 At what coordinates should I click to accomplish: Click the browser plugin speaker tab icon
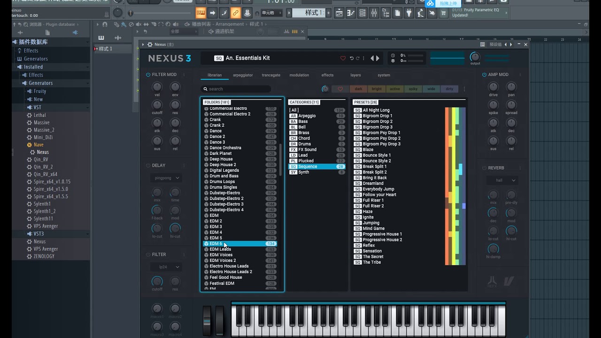tap(75, 32)
